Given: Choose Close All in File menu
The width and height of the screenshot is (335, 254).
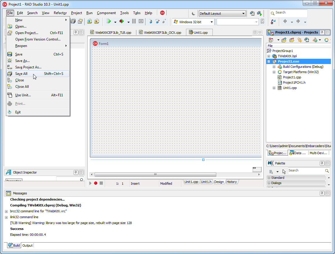Looking at the screenshot, I should point(38,87).
